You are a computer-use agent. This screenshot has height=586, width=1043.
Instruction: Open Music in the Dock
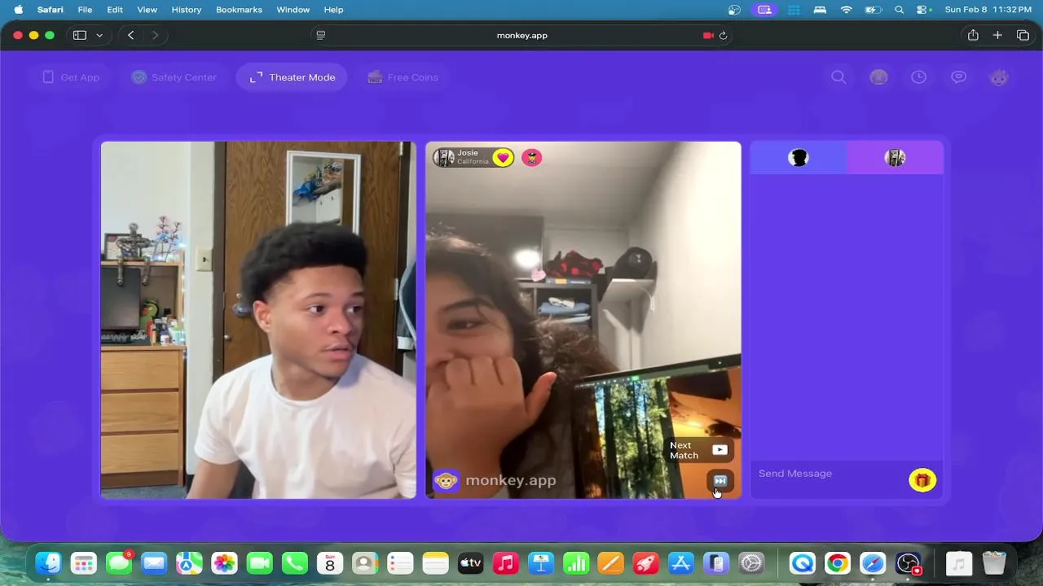coord(506,563)
